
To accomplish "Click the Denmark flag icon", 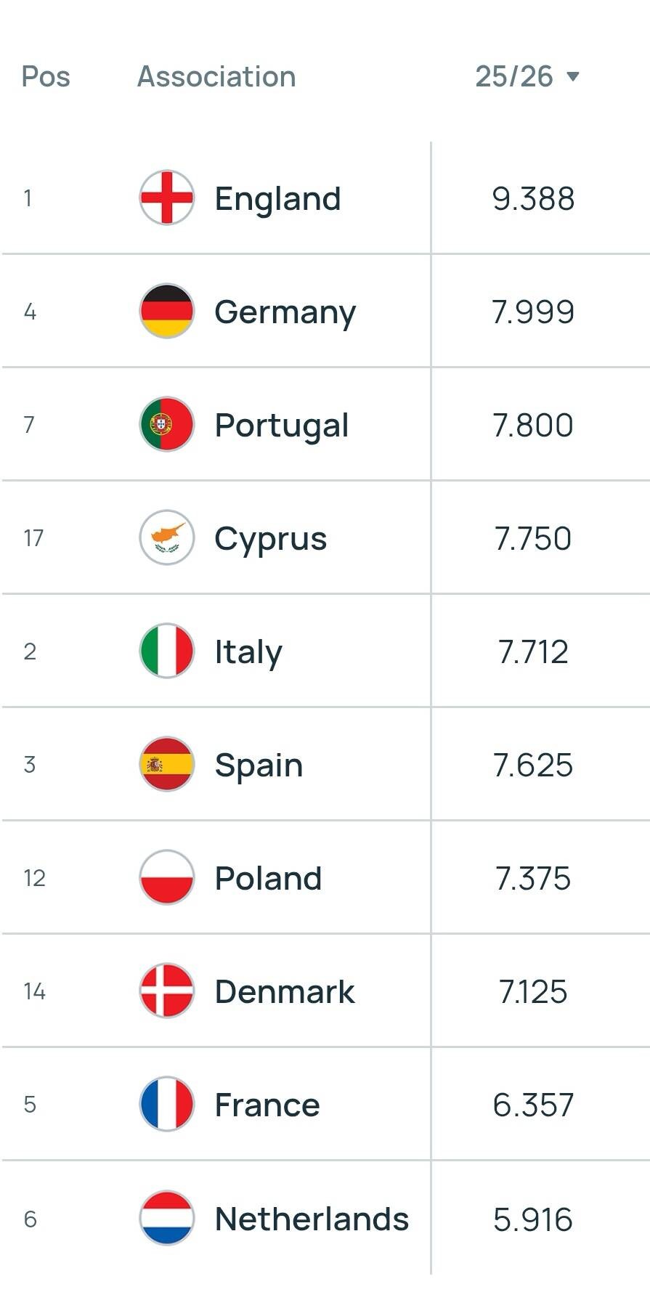I will (166, 991).
